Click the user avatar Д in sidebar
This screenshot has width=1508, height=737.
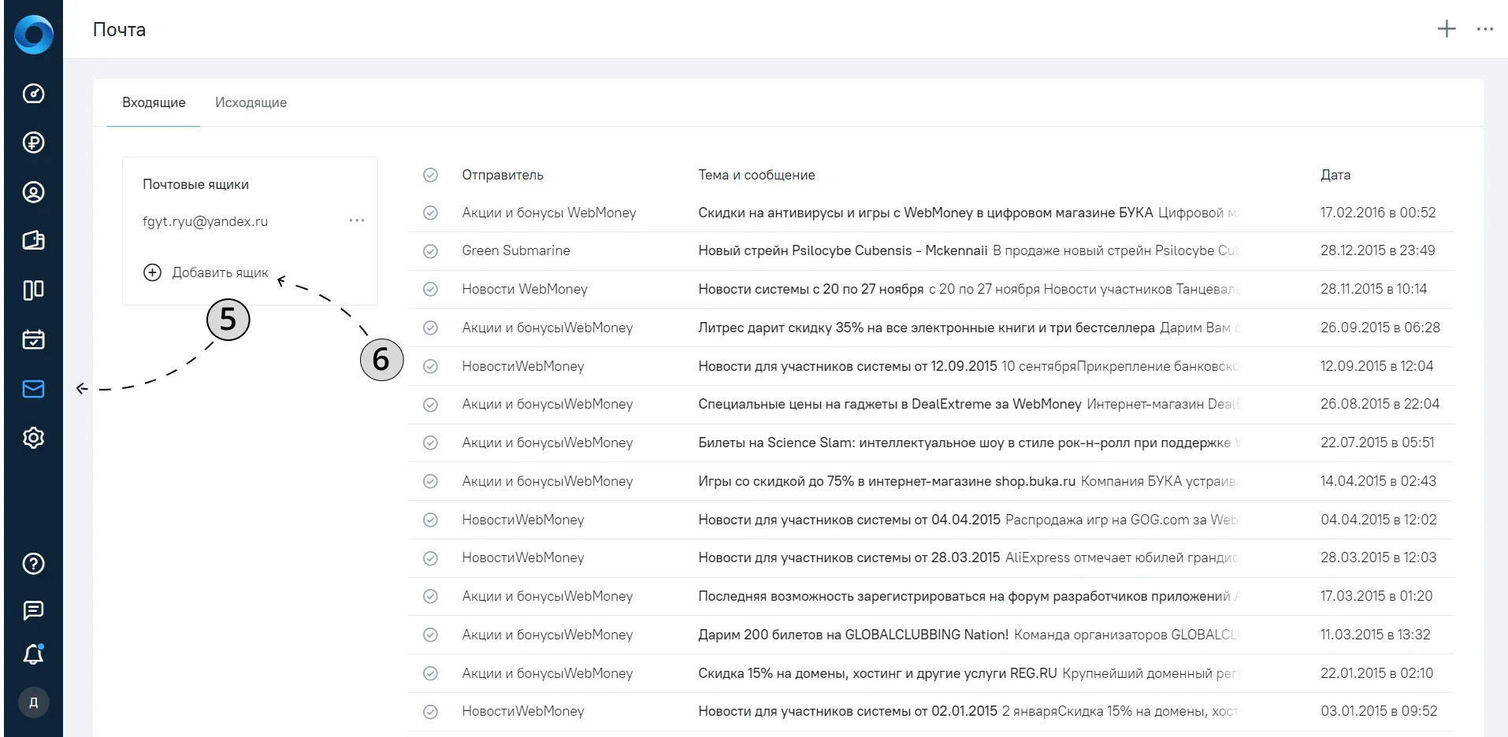(x=33, y=702)
